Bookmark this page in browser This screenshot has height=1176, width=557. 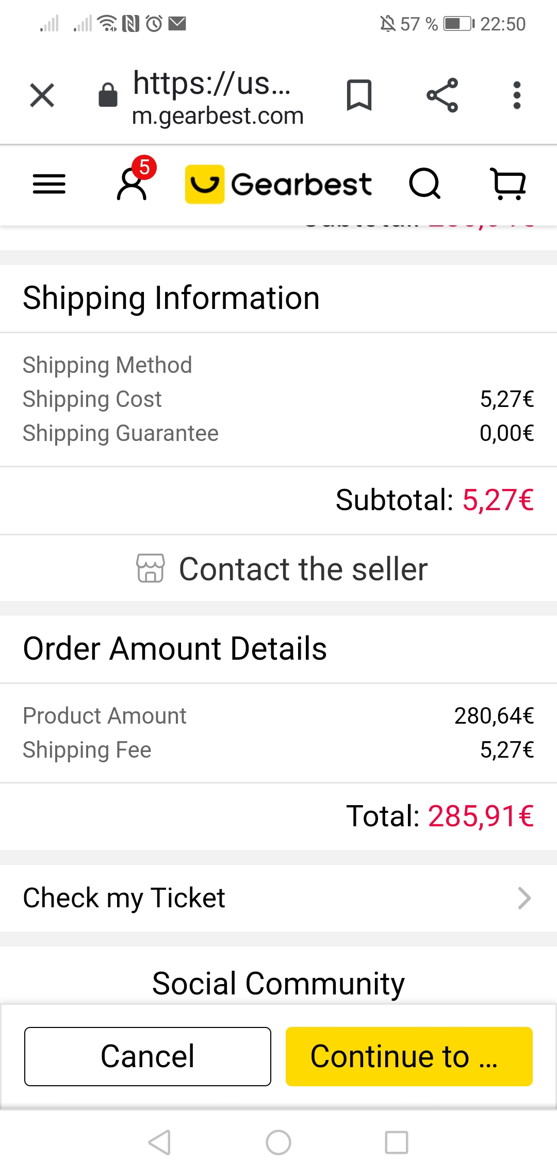[359, 95]
